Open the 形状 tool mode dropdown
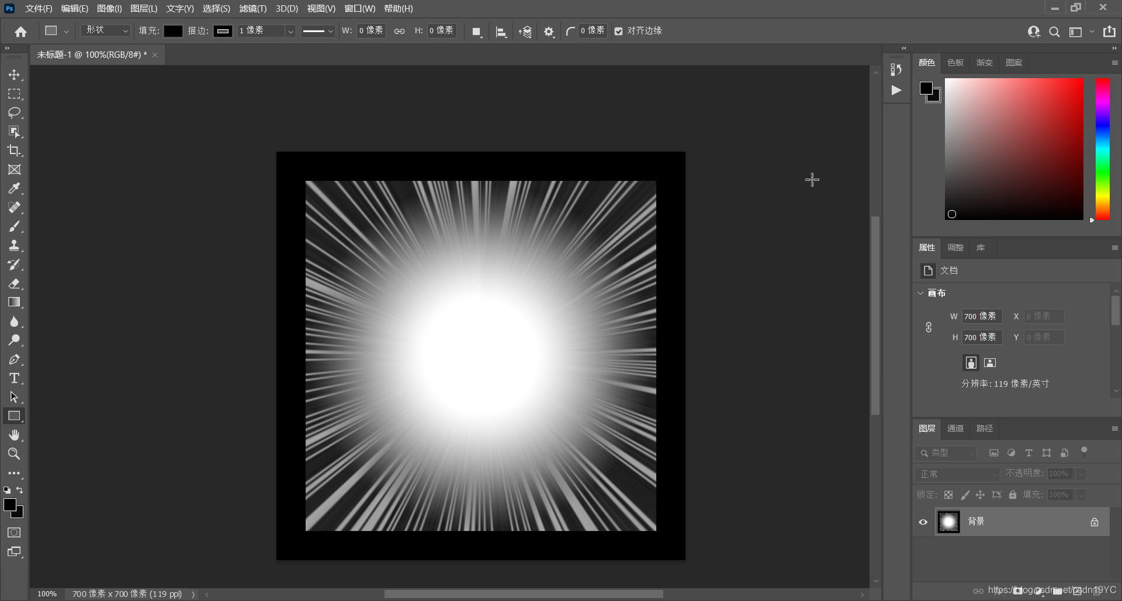Image resolution: width=1122 pixels, height=601 pixels. pyautogui.click(x=106, y=30)
